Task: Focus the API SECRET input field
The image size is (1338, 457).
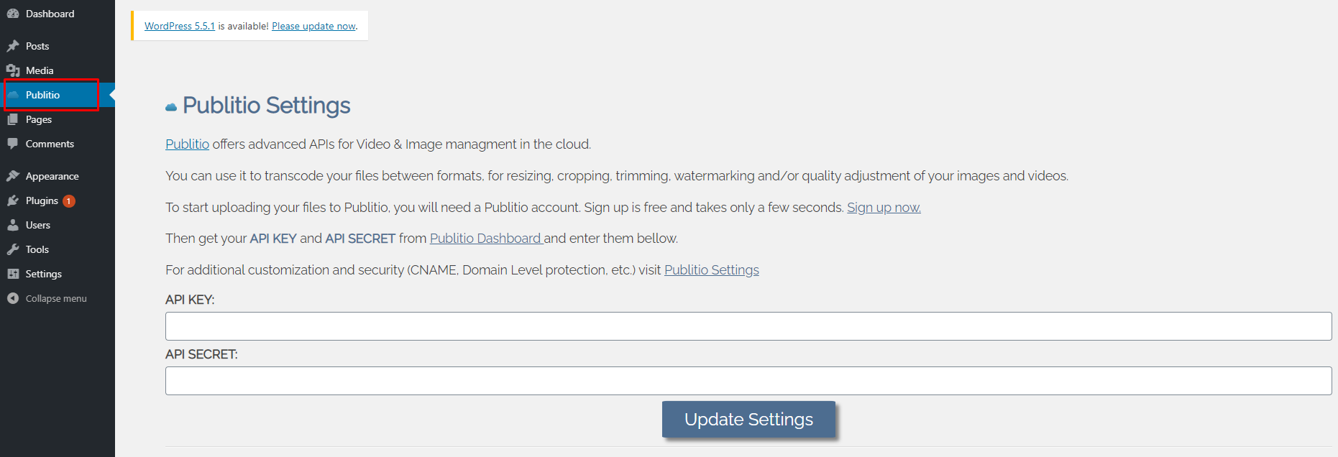Action: 748,381
